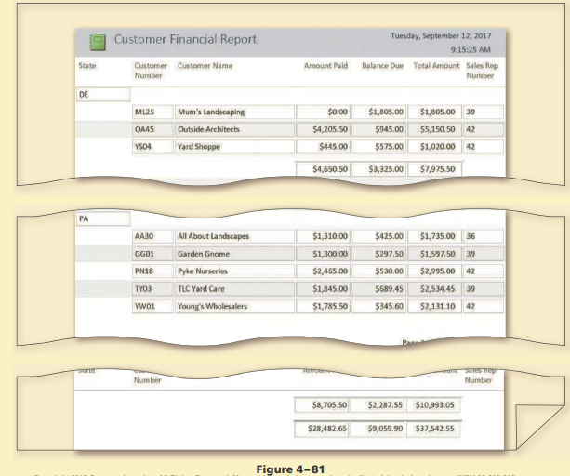Click grand total Balance Due $9,059.90

pyautogui.click(x=378, y=429)
